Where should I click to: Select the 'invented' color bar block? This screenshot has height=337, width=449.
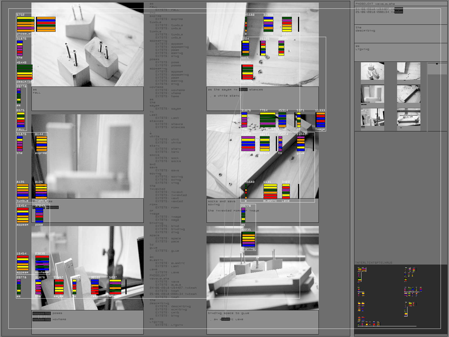click(267, 120)
